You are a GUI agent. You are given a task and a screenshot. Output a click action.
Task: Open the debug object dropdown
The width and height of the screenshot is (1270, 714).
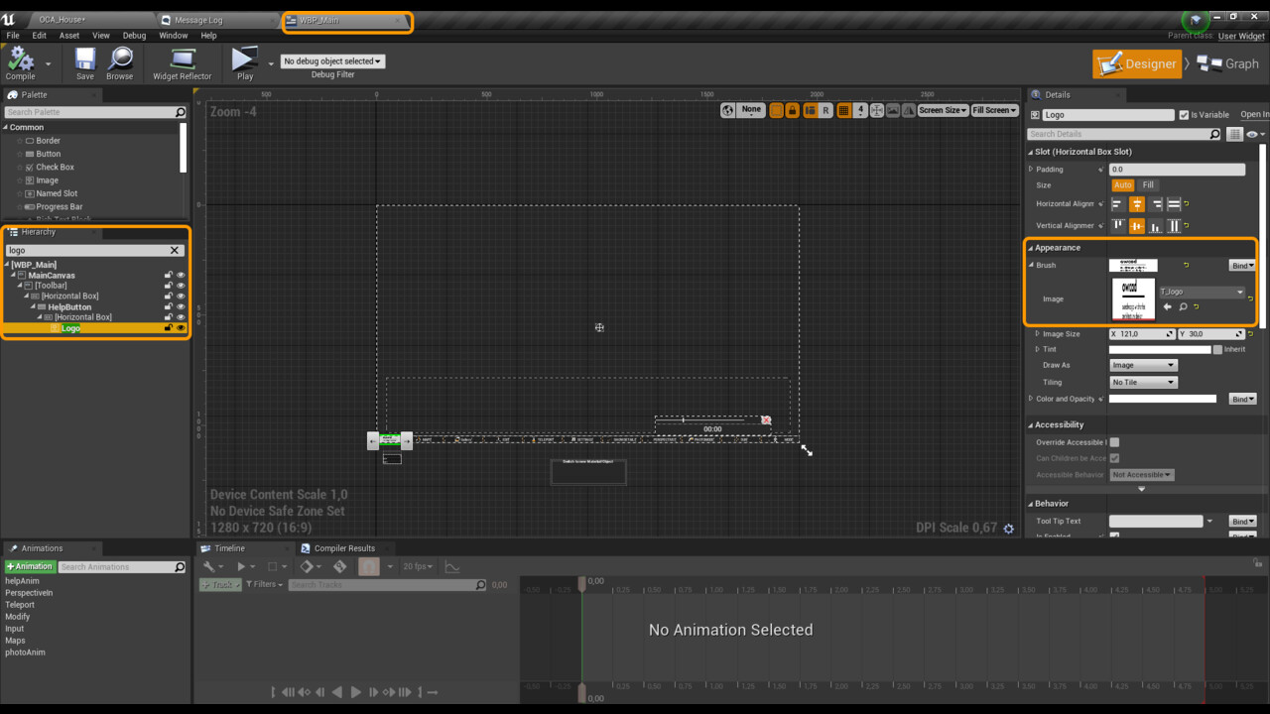point(332,61)
